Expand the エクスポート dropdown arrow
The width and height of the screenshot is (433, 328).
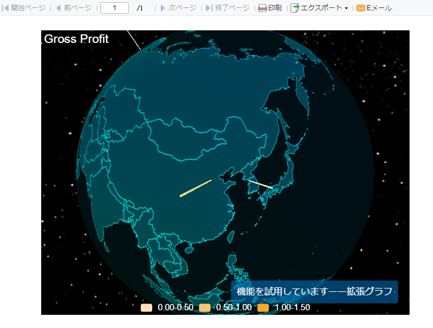pyautogui.click(x=346, y=8)
